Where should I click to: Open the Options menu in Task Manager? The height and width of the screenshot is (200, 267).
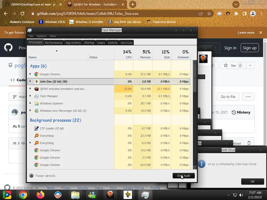[x=41, y=36]
